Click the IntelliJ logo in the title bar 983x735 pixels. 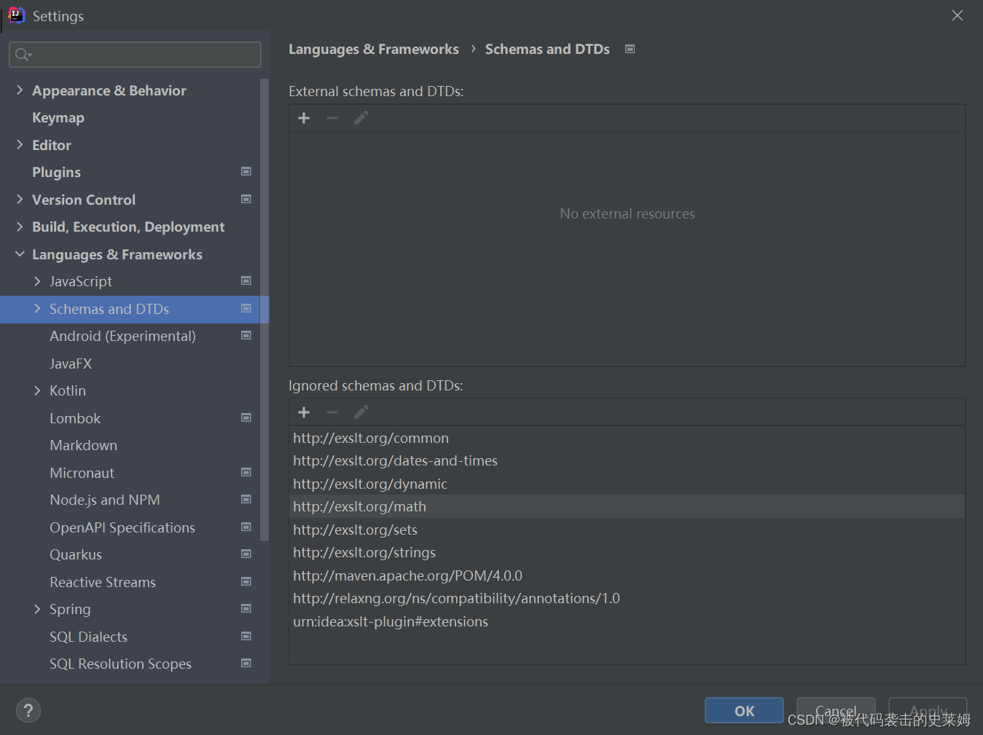(x=16, y=15)
